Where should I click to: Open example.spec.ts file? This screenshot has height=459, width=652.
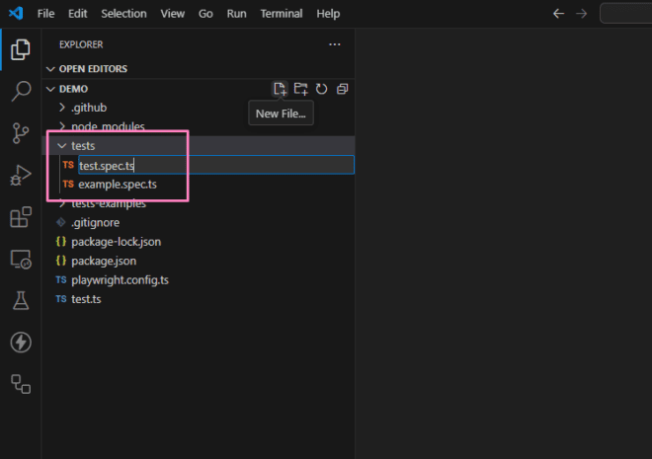(x=118, y=184)
